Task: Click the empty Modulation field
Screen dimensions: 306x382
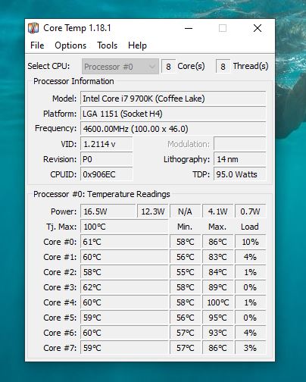Action: click(x=240, y=144)
